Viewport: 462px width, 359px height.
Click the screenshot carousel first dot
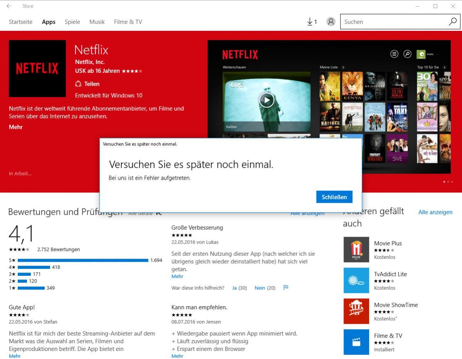tap(444, 182)
